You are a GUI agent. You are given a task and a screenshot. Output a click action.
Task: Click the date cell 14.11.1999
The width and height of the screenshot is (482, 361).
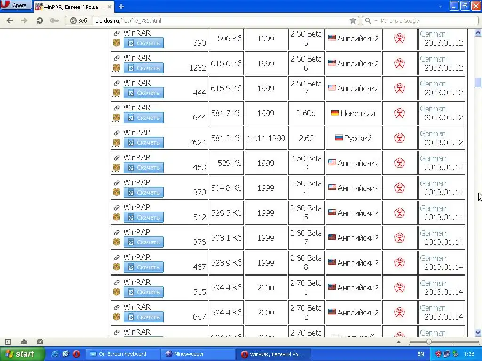pos(266,138)
